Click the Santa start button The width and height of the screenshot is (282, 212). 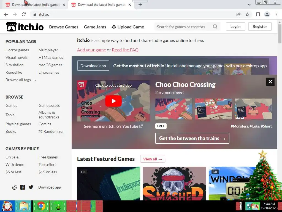coord(7,206)
